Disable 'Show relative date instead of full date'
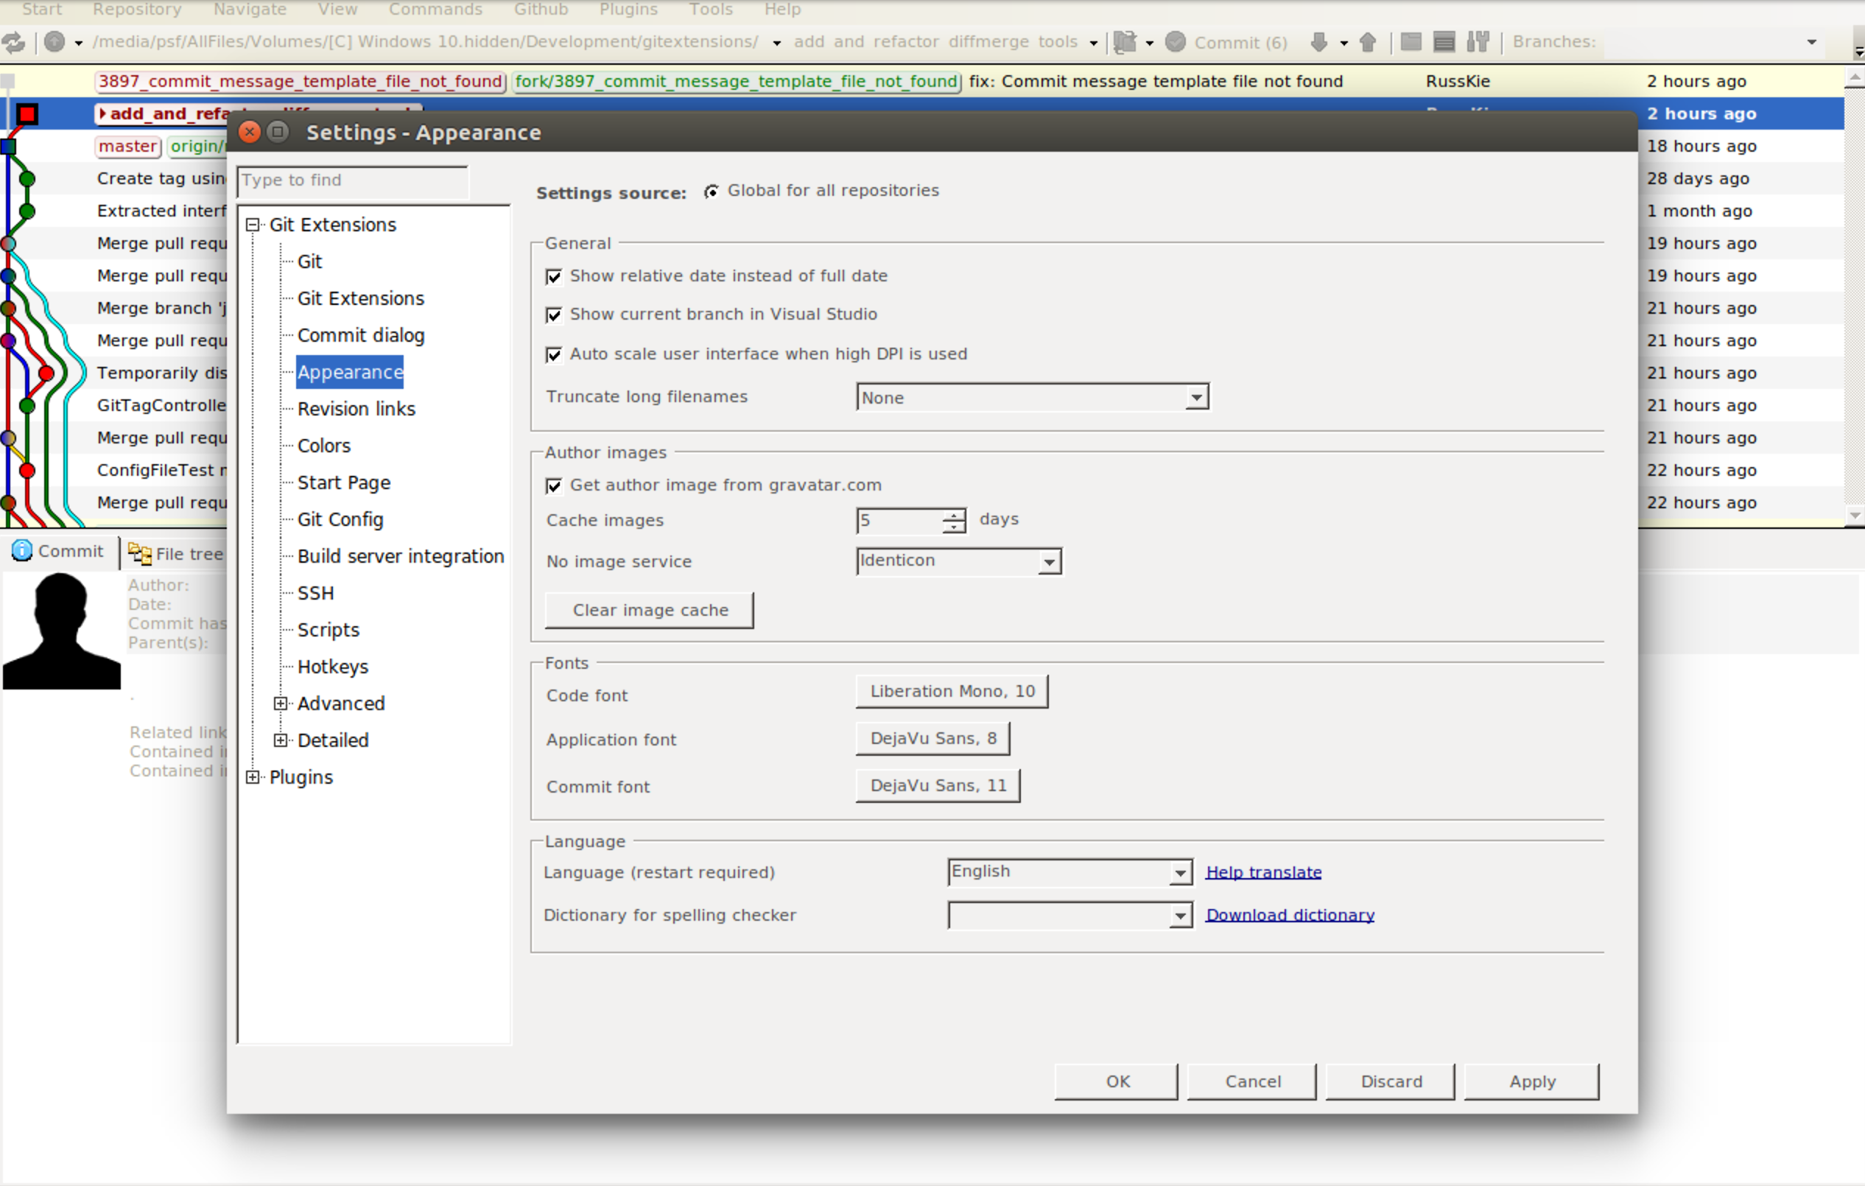Image resolution: width=1865 pixels, height=1186 pixels. click(x=555, y=276)
